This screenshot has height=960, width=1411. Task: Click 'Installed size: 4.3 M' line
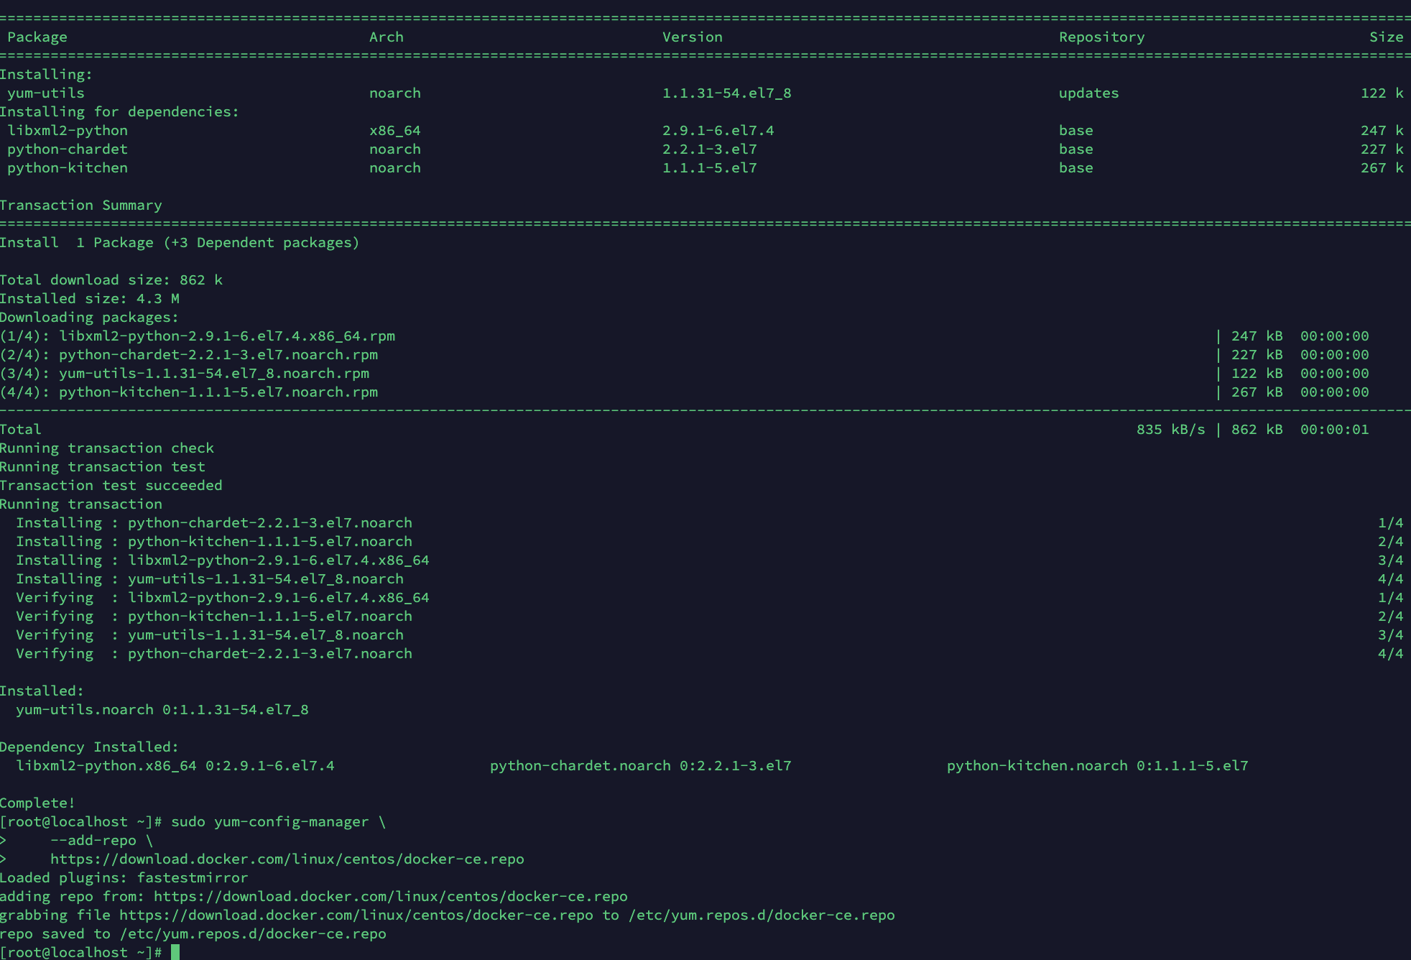point(90,298)
